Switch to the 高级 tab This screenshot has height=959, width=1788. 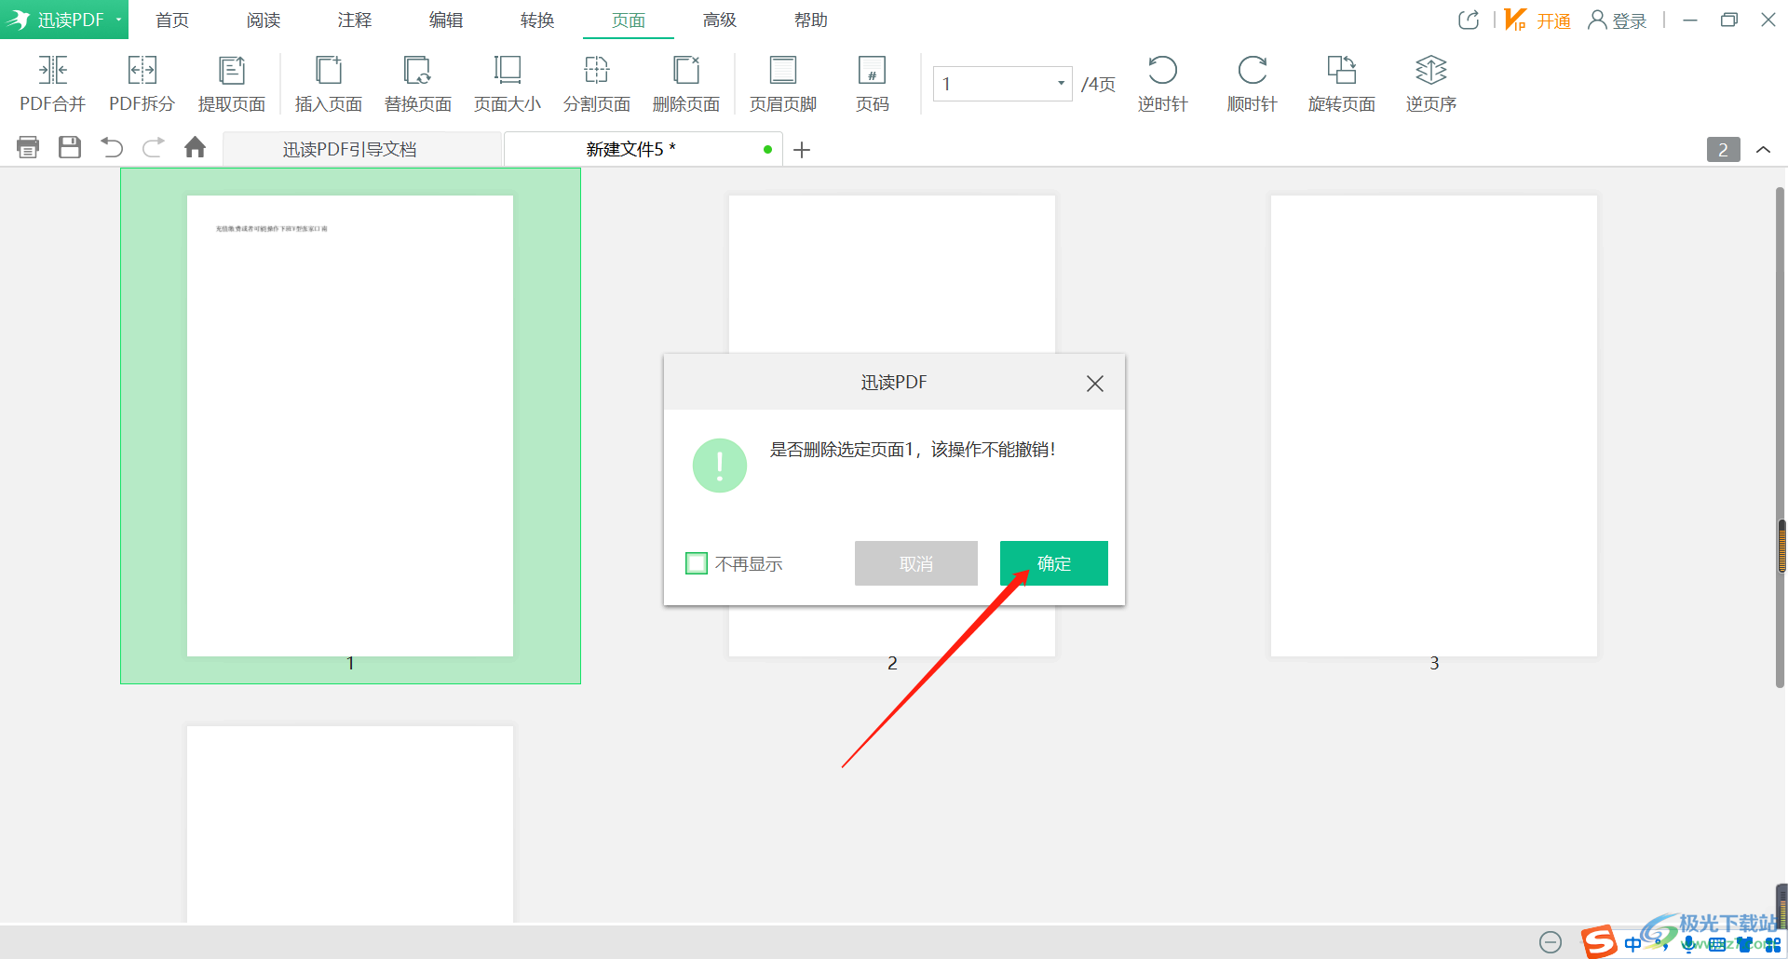720,20
